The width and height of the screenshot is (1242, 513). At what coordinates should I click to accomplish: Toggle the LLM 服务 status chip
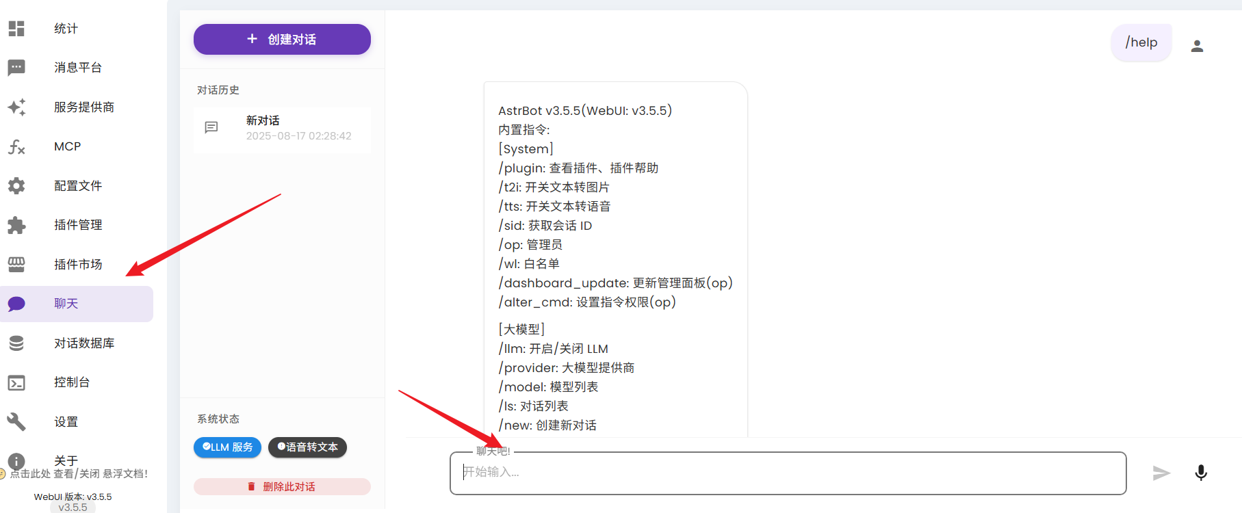pyautogui.click(x=227, y=447)
